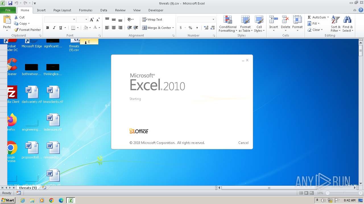
Task: Cut the selection with the scissors icon
Action: (16, 17)
